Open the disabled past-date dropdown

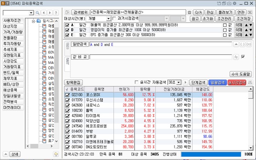click(x=166, y=19)
